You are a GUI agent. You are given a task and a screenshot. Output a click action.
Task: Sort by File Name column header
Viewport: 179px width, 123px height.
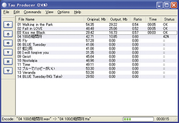pyautogui.click(x=50, y=20)
